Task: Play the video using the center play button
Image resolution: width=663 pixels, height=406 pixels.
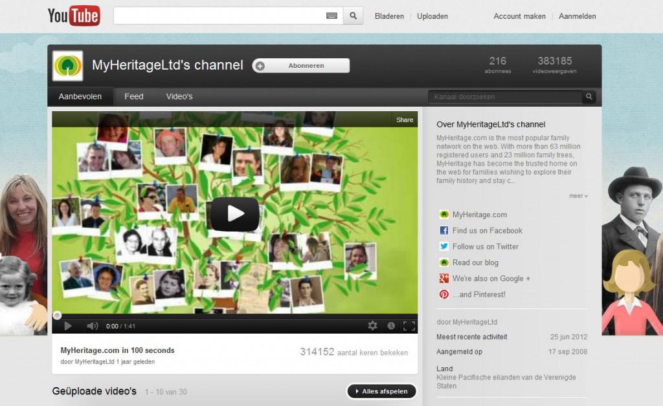Action: 234,214
